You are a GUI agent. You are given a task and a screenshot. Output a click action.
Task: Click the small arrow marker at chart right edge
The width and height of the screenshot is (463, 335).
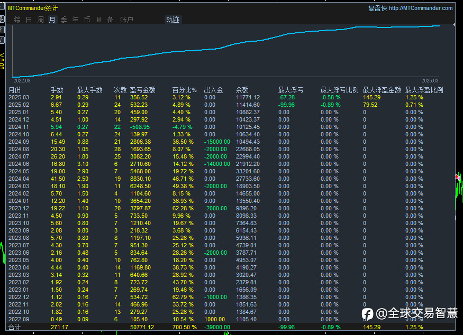coord(454,24)
